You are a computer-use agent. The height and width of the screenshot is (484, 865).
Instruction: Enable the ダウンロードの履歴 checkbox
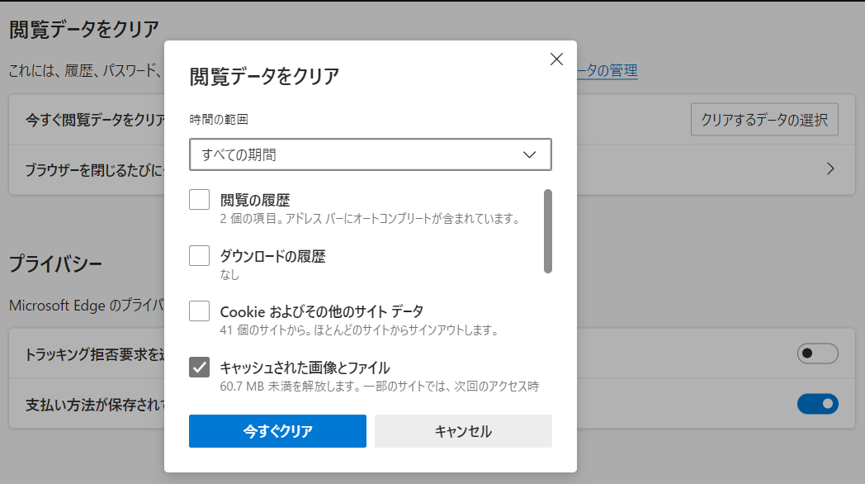tap(199, 256)
